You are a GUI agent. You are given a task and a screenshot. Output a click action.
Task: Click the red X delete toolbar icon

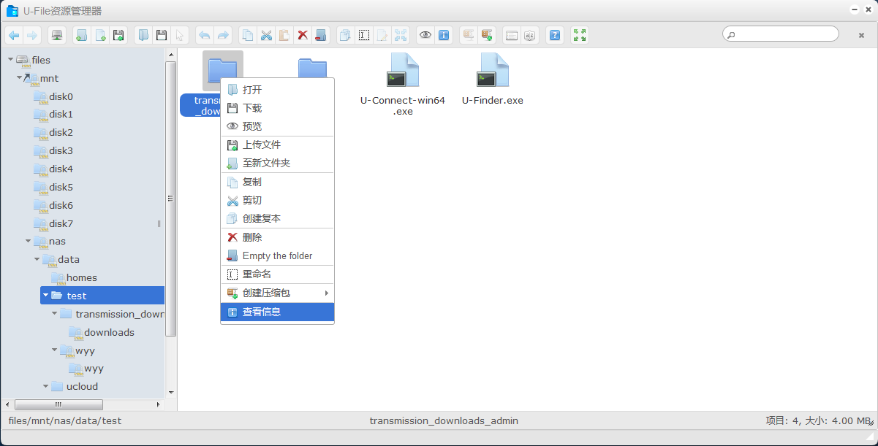point(303,35)
